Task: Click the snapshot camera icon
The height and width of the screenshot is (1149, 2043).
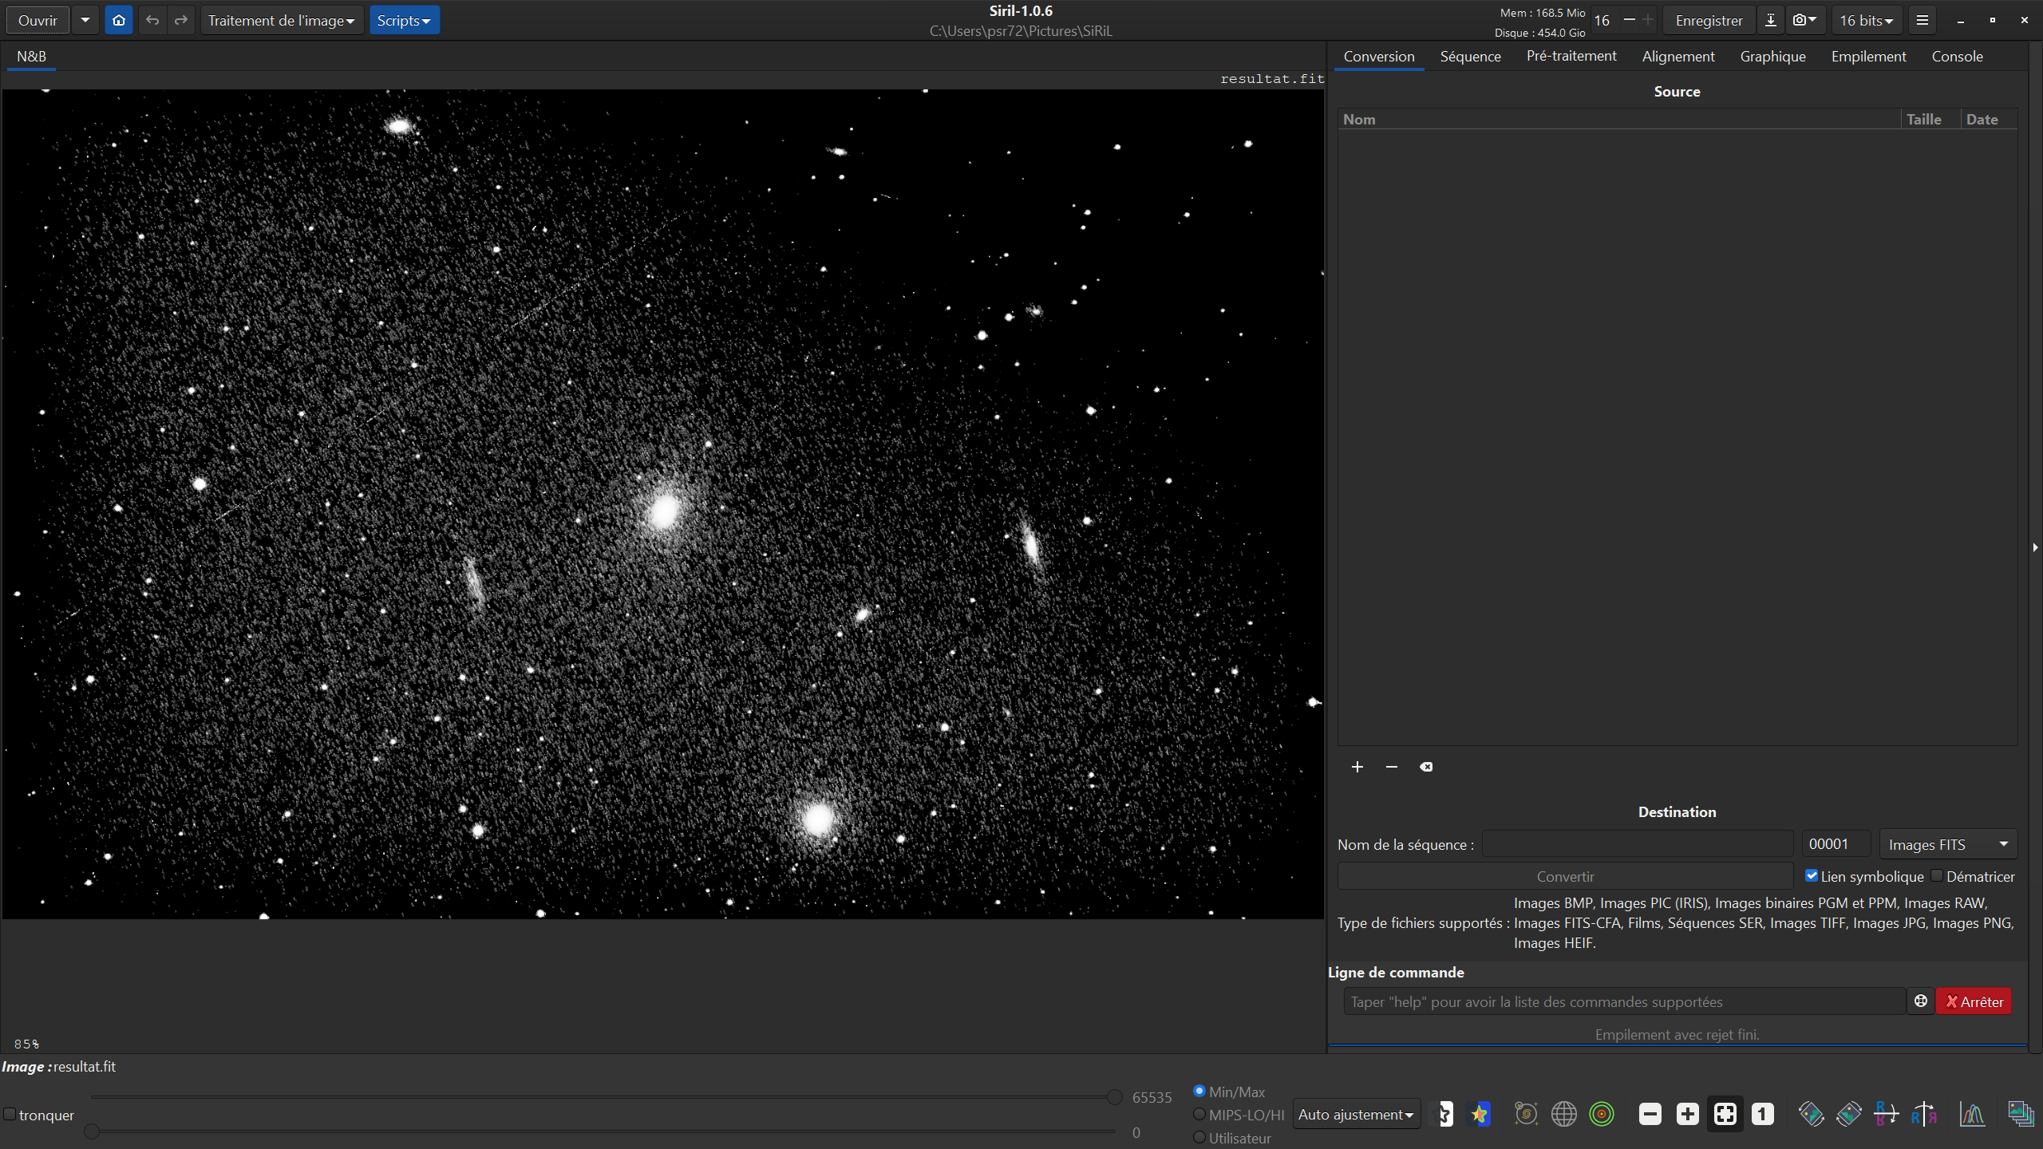Action: [x=1800, y=21]
